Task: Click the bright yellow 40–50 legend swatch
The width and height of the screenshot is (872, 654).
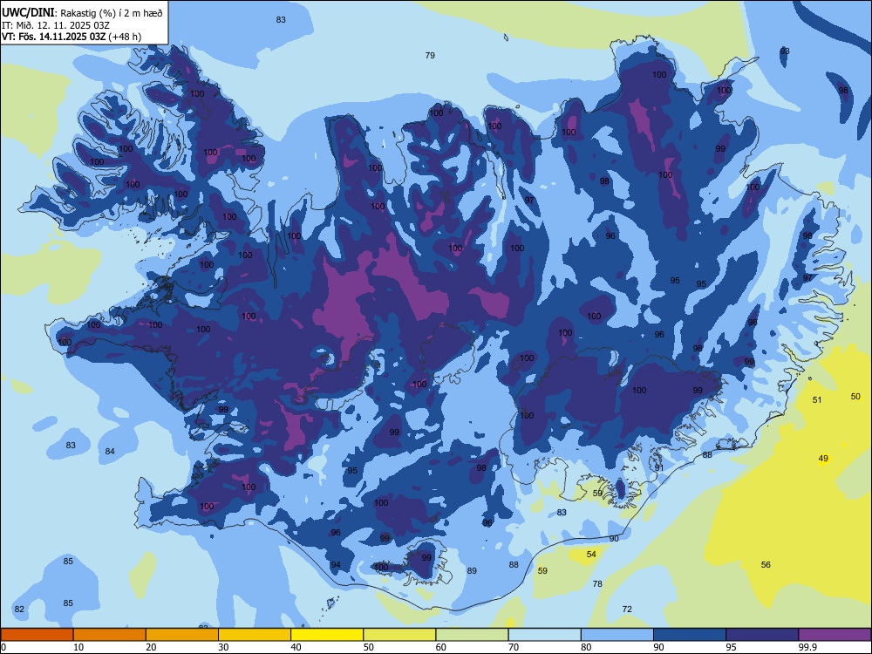Action: pyautogui.click(x=327, y=635)
